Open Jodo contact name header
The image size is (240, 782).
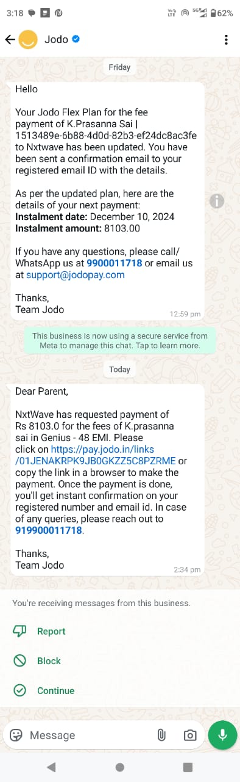(x=55, y=40)
